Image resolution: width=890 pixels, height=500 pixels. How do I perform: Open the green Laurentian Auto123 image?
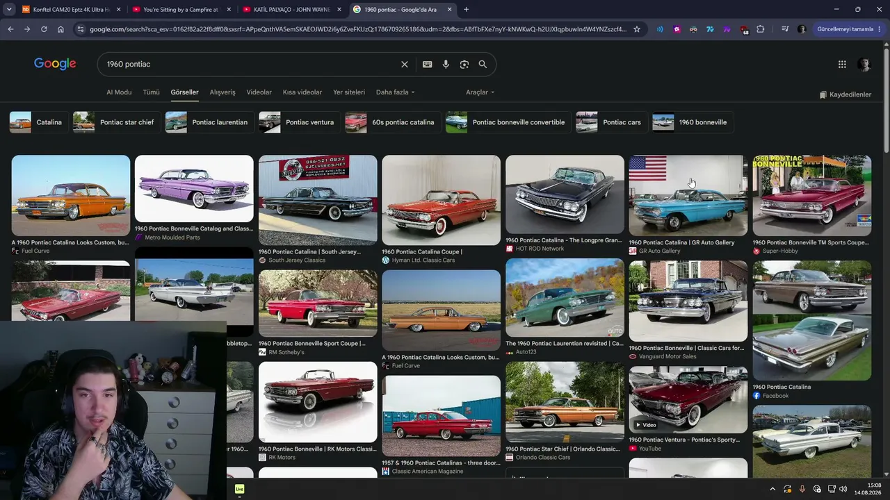(x=565, y=298)
